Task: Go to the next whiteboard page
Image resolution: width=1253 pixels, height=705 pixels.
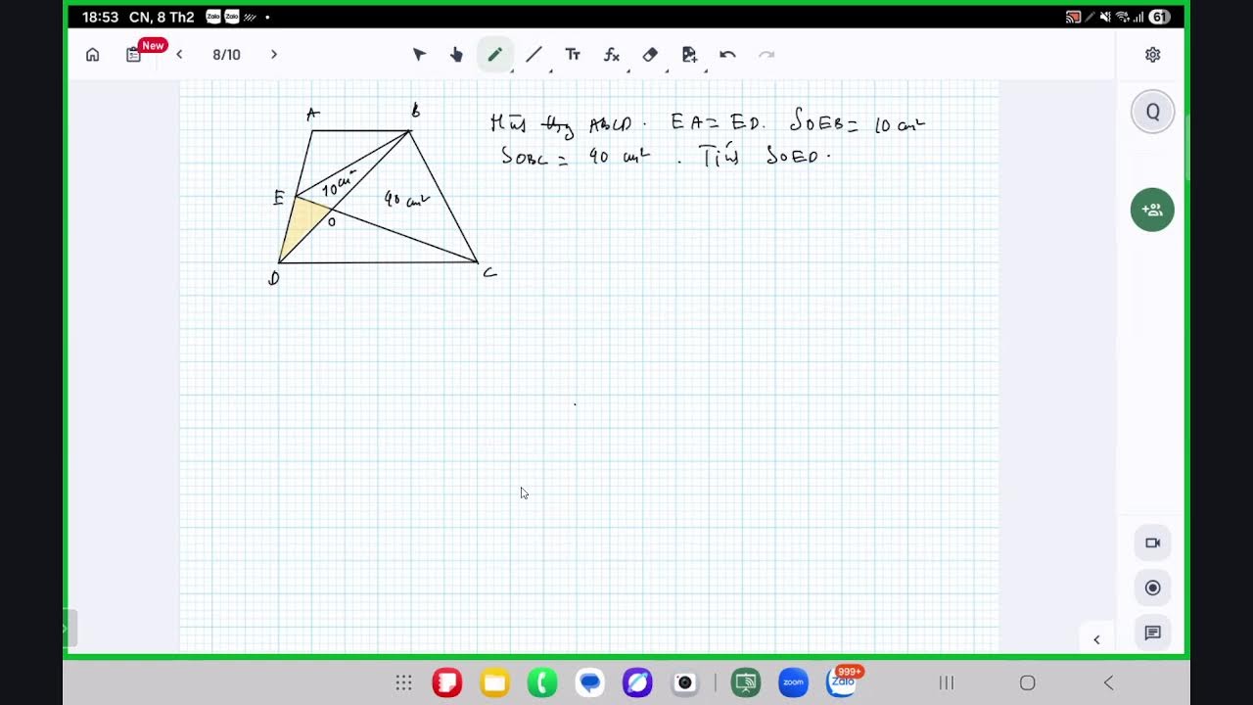Action: point(274,55)
